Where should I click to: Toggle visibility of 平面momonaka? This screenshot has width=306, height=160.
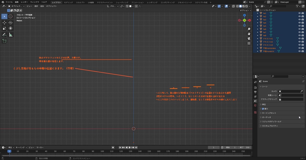299,48
